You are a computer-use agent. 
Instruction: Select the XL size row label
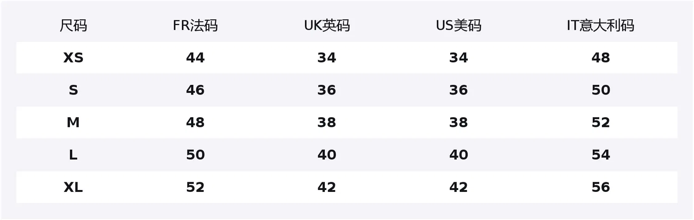pyautogui.click(x=73, y=187)
